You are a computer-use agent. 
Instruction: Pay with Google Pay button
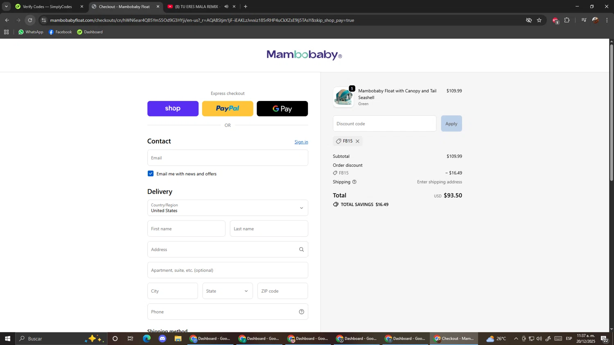pyautogui.click(x=282, y=109)
